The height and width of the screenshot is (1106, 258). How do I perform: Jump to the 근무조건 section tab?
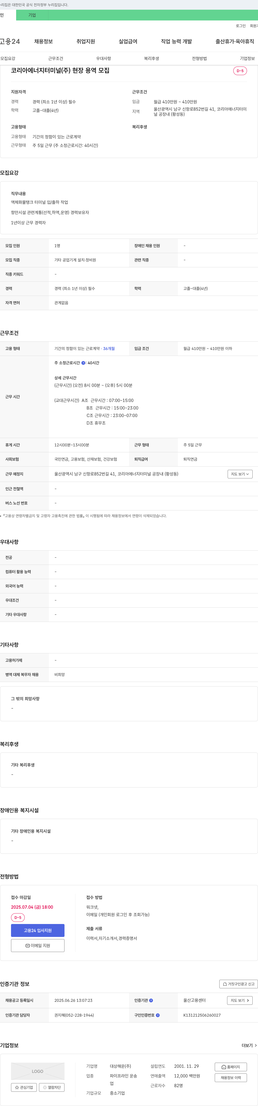point(56,58)
